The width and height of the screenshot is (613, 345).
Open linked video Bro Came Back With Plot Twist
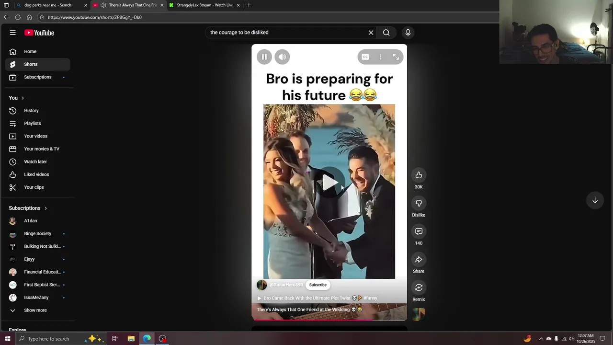coord(318,298)
